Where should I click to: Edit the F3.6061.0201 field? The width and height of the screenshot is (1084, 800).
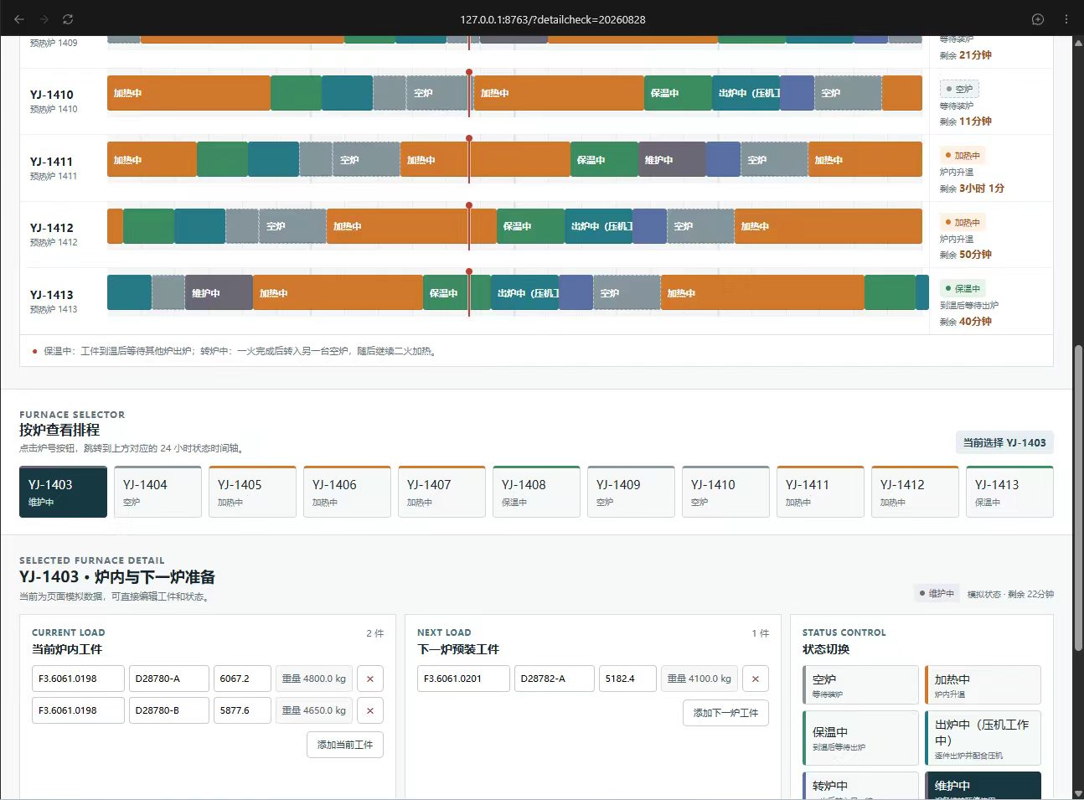click(463, 679)
